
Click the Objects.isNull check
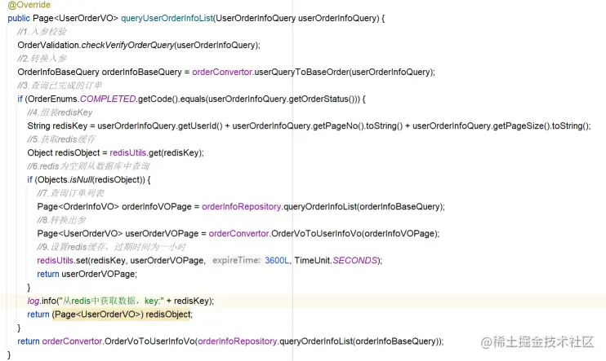91,180
